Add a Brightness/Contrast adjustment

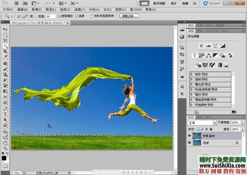tap(201, 46)
